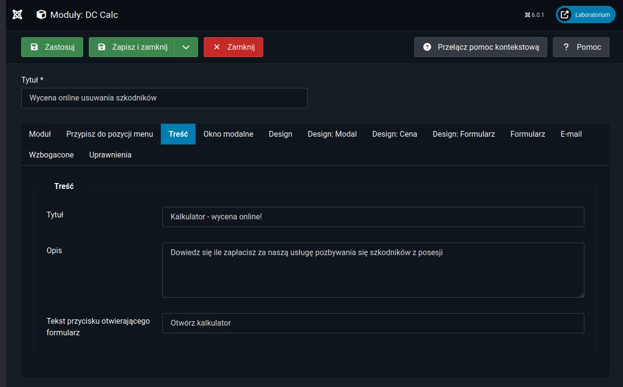Click Zastosuj save button
Image resolution: width=623 pixels, height=387 pixels.
click(52, 47)
